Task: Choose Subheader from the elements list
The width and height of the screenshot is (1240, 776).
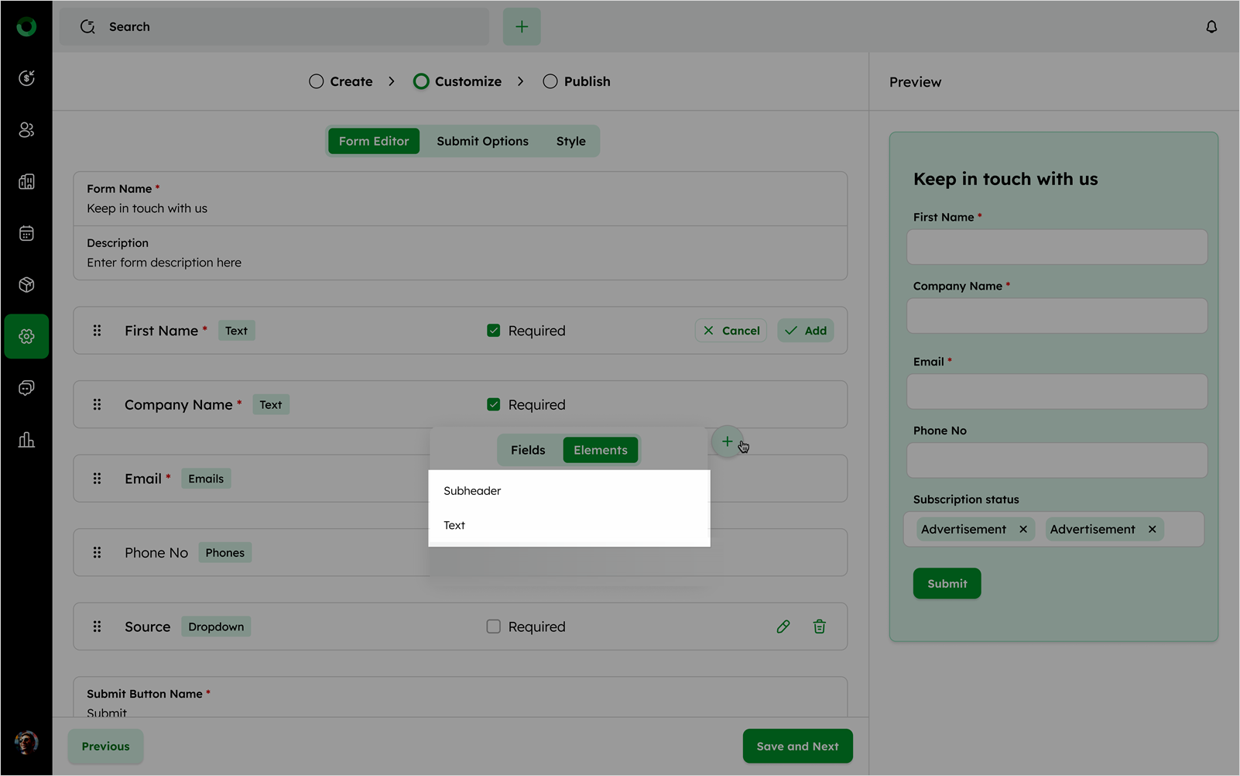Action: point(472,491)
